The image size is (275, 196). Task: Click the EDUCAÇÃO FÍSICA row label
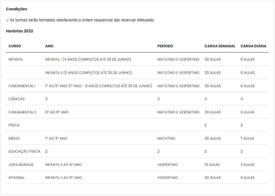[24, 151]
